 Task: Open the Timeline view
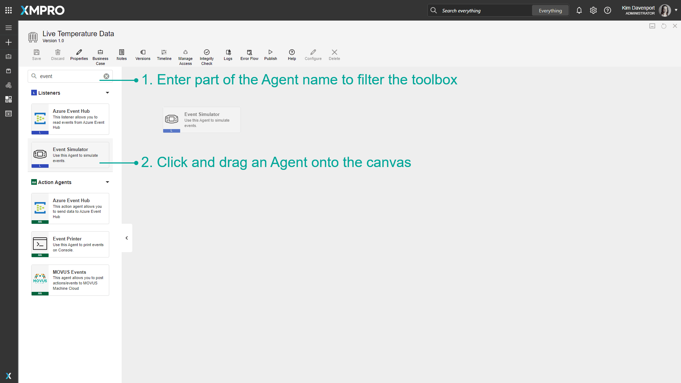164,54
